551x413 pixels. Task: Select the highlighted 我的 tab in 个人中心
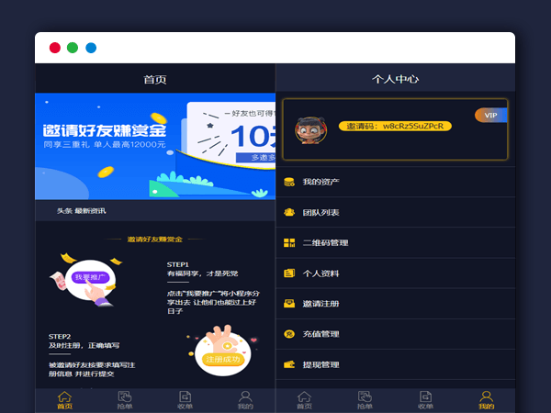[486, 400]
